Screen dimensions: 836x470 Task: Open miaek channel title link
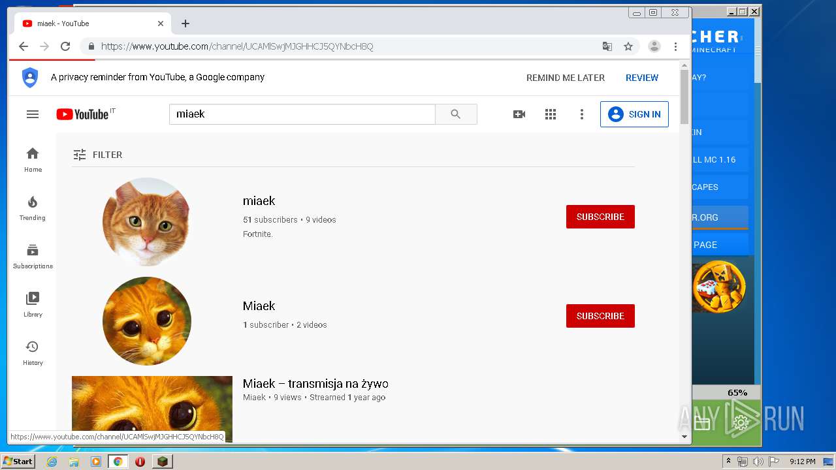[259, 201]
